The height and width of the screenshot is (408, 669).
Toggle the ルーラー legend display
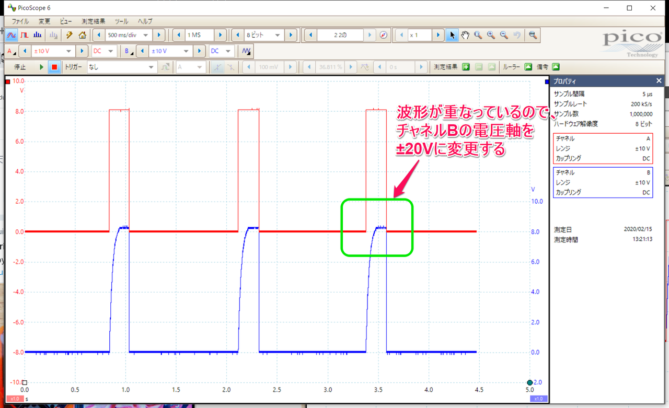pyautogui.click(x=528, y=67)
